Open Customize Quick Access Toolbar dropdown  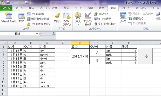pyautogui.click(x=32, y=3)
